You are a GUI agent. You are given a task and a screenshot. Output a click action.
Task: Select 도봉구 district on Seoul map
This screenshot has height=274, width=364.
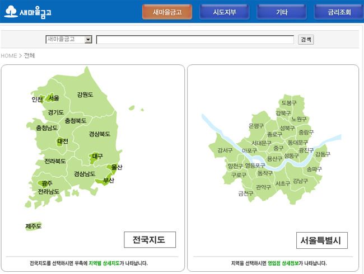pyautogui.click(x=289, y=103)
